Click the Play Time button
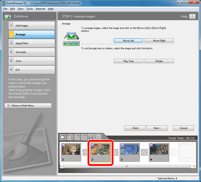This screenshot has height=182, width=201. (x=128, y=61)
